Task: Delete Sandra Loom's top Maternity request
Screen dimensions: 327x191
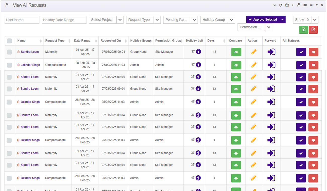Action: pos(18,52)
